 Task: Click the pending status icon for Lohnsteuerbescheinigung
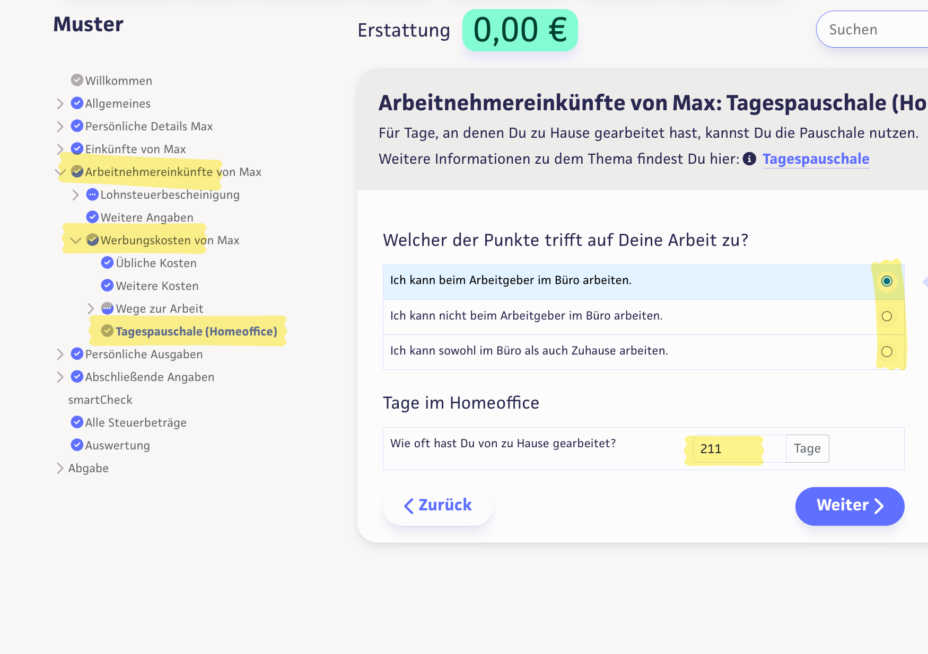[92, 195]
